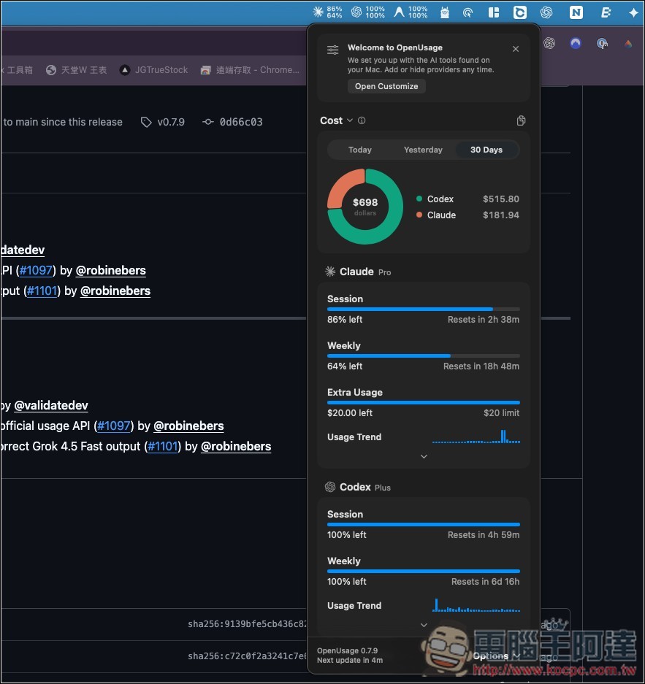Click the sparkle icon in the menu bar
645x684 pixels.
click(633, 12)
